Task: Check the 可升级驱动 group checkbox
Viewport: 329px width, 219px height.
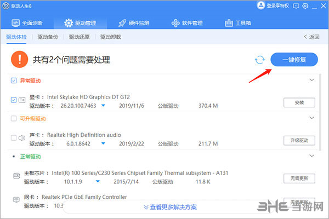Action: point(14,119)
